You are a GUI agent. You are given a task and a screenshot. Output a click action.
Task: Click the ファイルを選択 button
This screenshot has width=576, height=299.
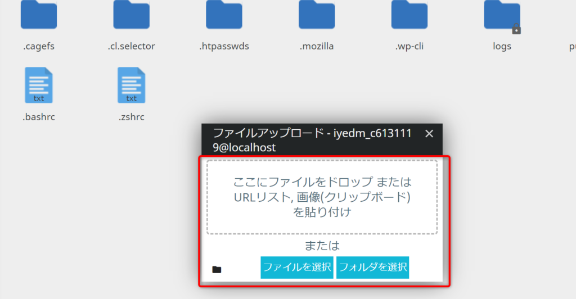point(297,268)
